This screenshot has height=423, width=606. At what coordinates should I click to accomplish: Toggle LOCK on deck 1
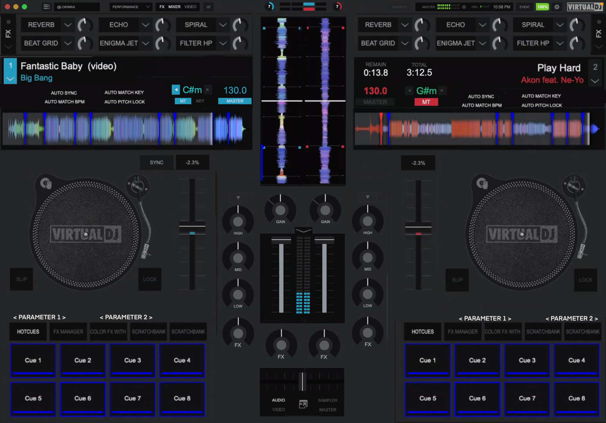[x=150, y=279]
